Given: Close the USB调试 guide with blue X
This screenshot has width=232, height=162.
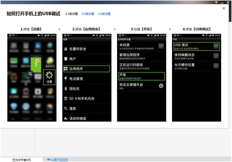Looking at the screenshot, I should tap(223, 8).
